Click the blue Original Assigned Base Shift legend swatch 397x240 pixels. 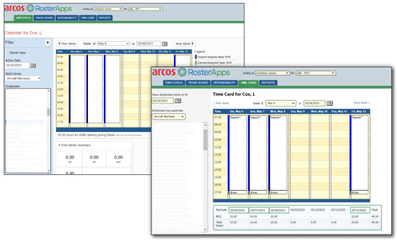195,56
